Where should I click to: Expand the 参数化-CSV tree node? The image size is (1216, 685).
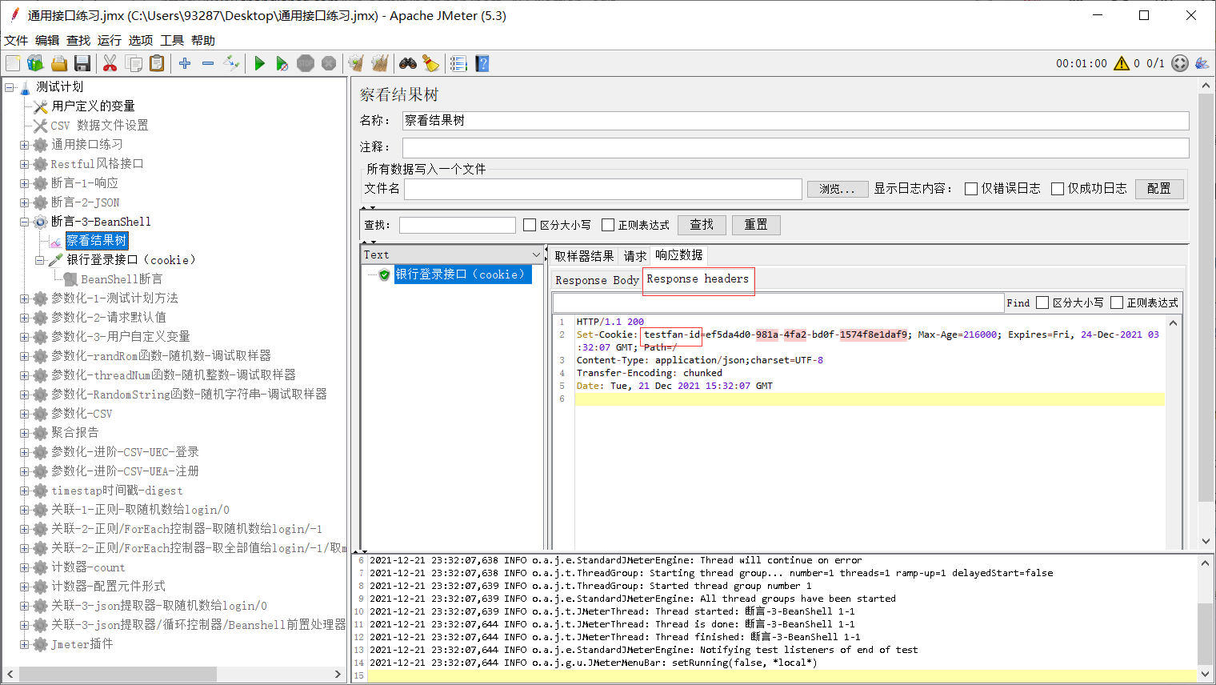coord(24,414)
